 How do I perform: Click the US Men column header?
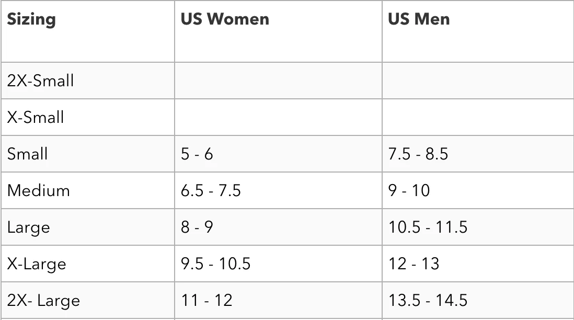pyautogui.click(x=419, y=19)
